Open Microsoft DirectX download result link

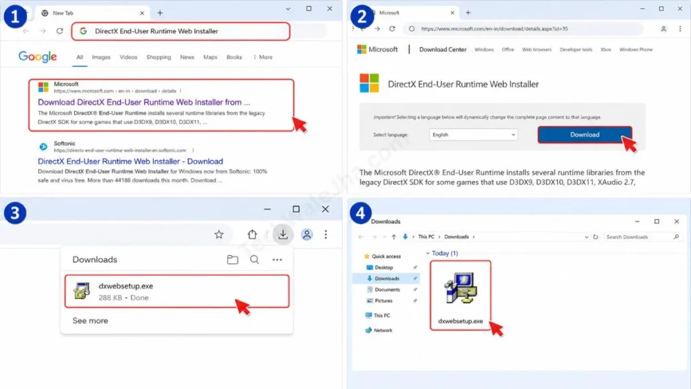(144, 103)
